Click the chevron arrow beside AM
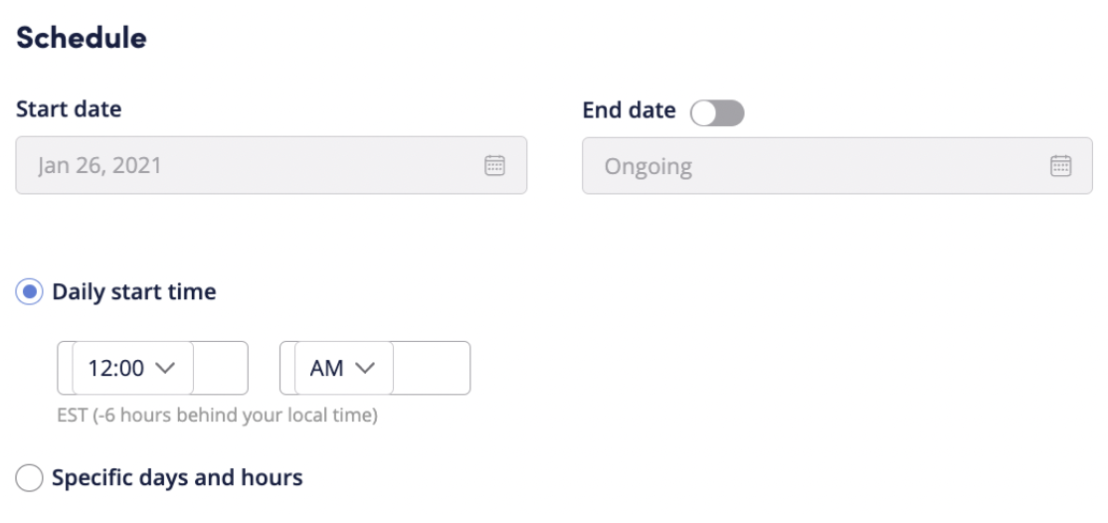The image size is (1108, 523). coord(365,368)
